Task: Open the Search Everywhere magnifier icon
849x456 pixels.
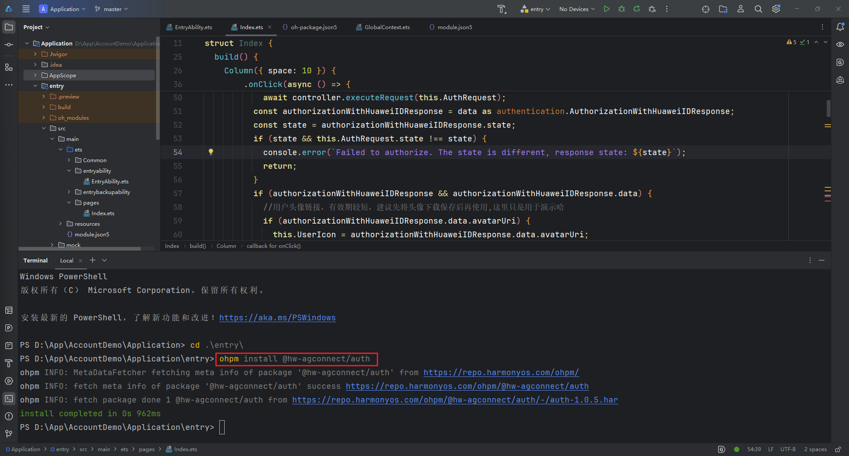Action: [758, 9]
